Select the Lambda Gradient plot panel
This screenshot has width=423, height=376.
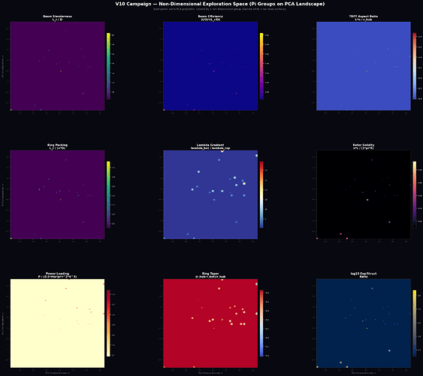tap(210, 195)
